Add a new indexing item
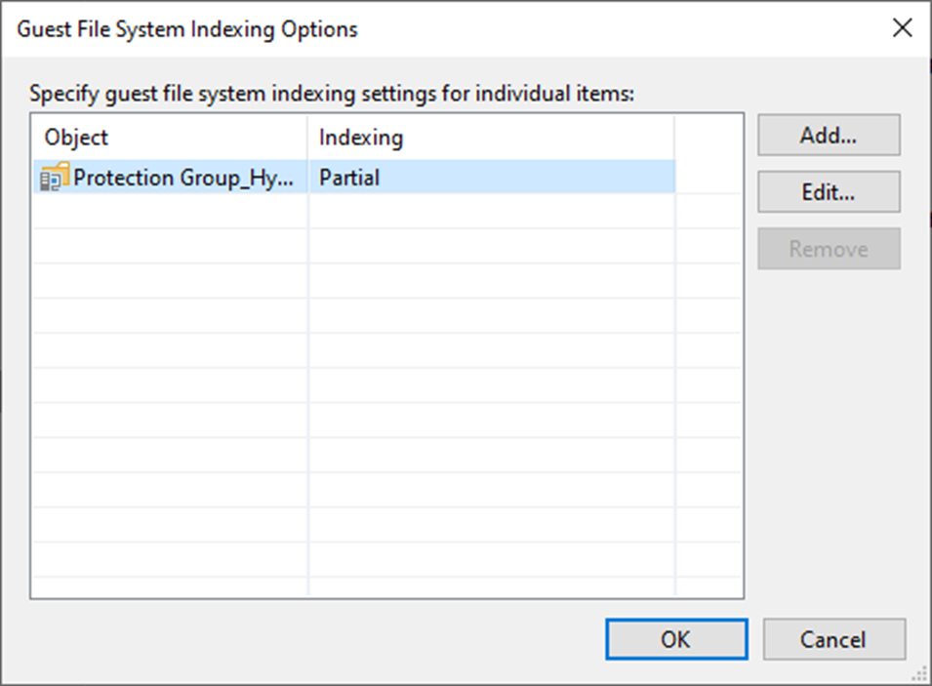 [828, 135]
